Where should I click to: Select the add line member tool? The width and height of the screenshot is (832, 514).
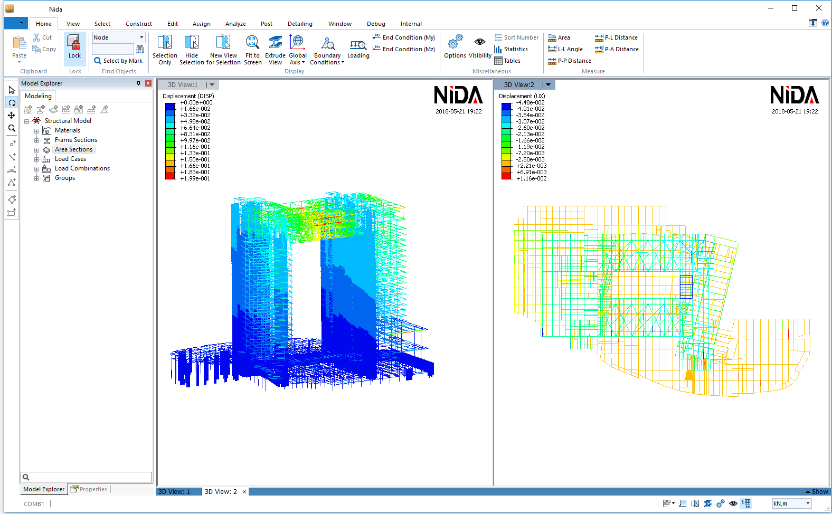(x=12, y=157)
